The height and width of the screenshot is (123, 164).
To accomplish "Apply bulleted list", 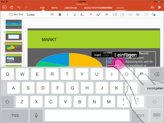I will tap(115, 15).
